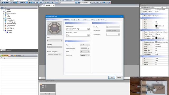
Task: Pin the Project panel
Action: pyautogui.click(x=35, y=5)
